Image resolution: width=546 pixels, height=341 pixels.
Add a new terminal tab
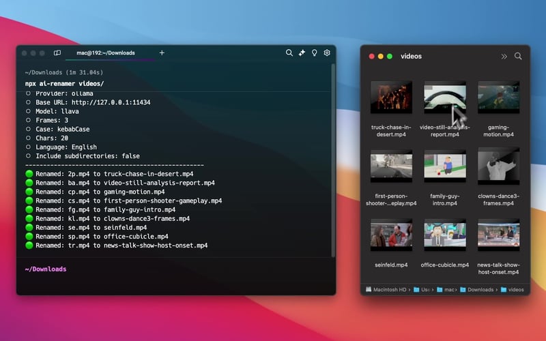point(162,53)
